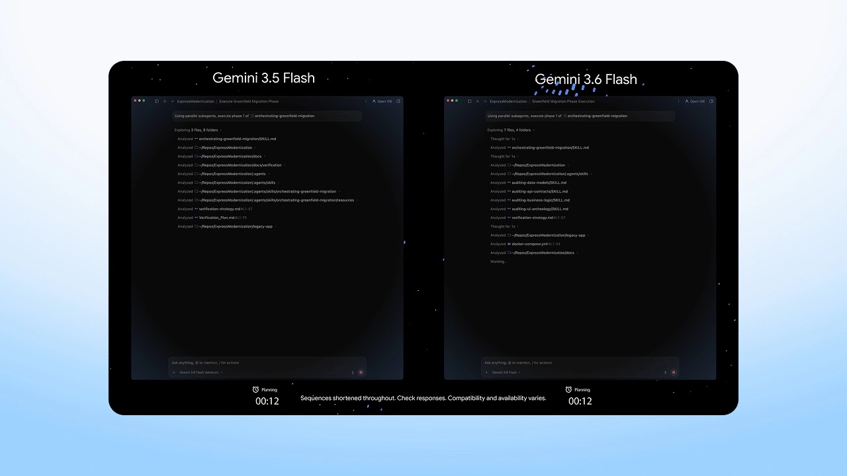Focus 'Ask anything' input in 3.5 Flash window
The height and width of the screenshot is (476, 847).
[267, 362]
